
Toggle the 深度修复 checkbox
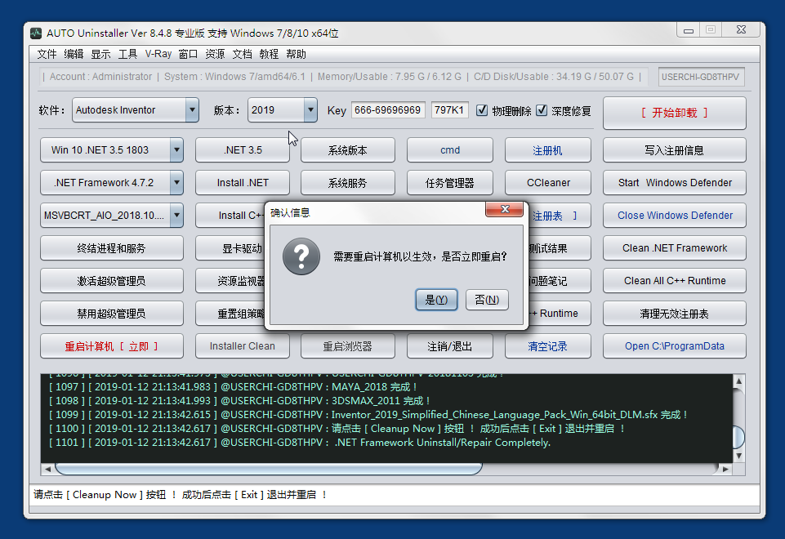[542, 110]
